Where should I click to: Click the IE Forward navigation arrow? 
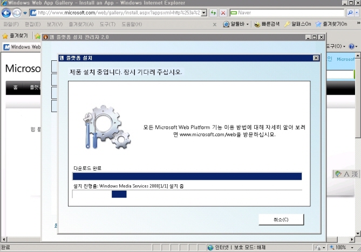[17, 13]
